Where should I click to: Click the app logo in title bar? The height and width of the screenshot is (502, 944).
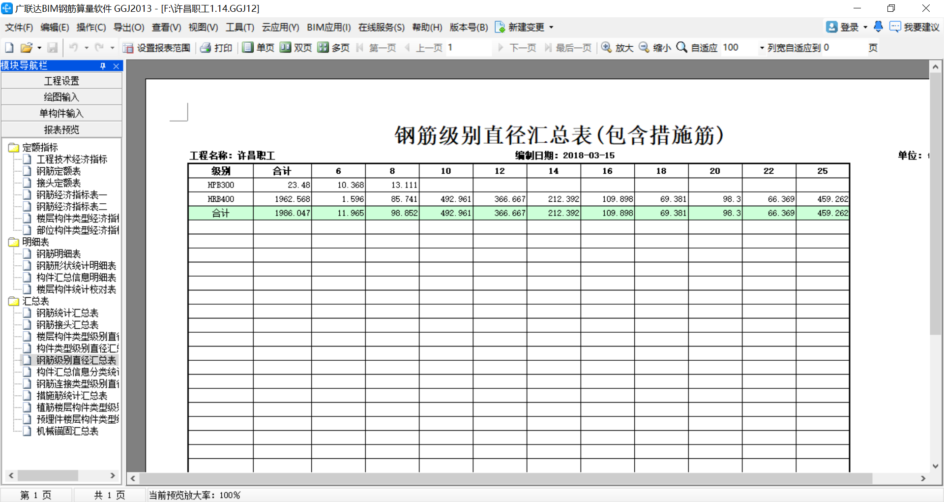7,8
